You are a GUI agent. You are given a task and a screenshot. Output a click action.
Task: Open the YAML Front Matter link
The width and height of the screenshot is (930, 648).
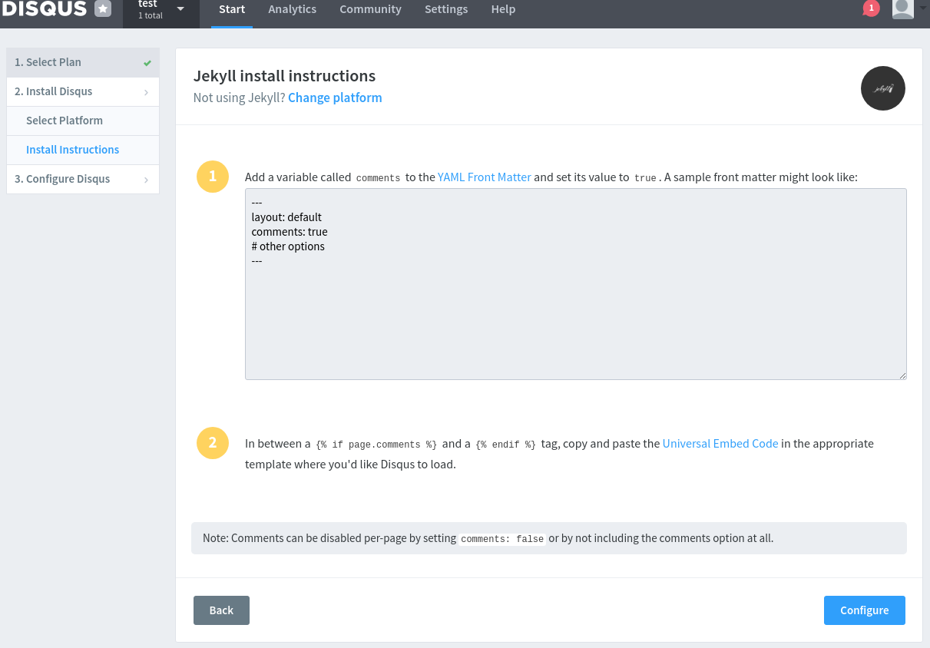[x=485, y=177]
